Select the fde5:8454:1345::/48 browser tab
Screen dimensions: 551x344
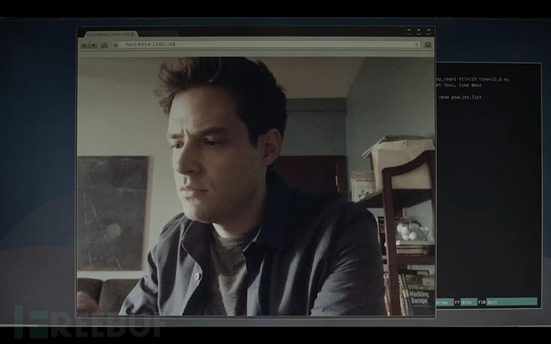pos(110,34)
